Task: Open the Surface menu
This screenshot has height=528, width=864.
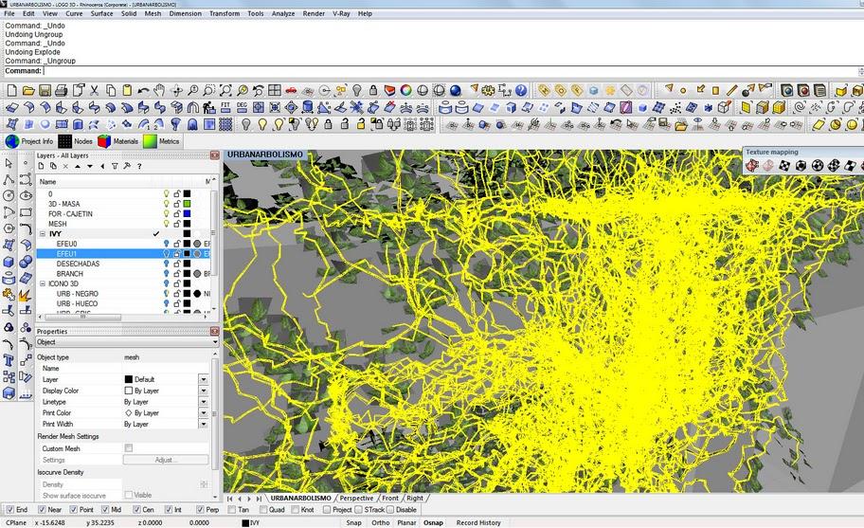Action: click(x=102, y=14)
